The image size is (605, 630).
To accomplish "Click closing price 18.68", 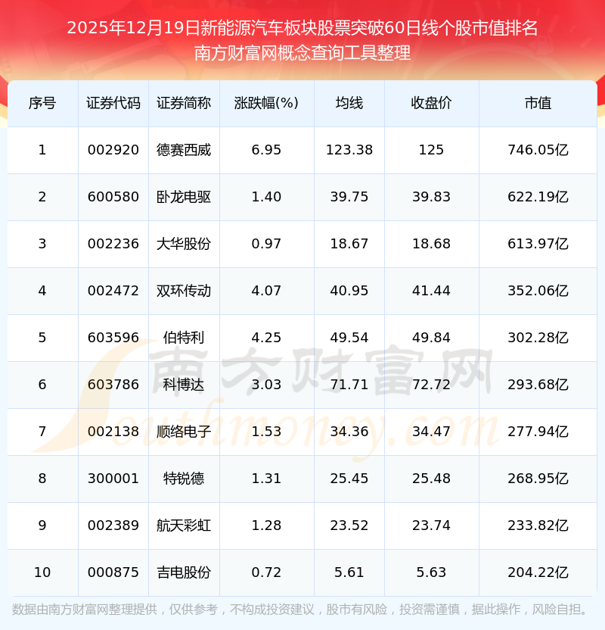I will 431,244.
